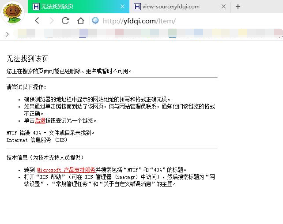Open the Microsoft 产品支持服务 link

[66, 170]
